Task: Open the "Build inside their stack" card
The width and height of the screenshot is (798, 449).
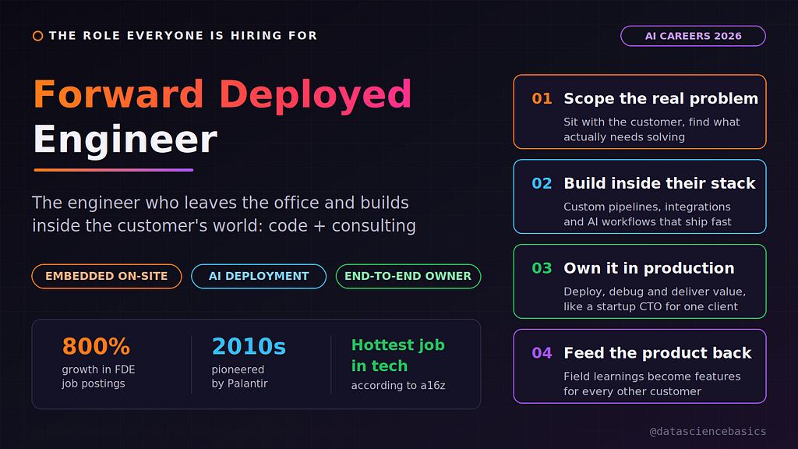Action: (640, 196)
